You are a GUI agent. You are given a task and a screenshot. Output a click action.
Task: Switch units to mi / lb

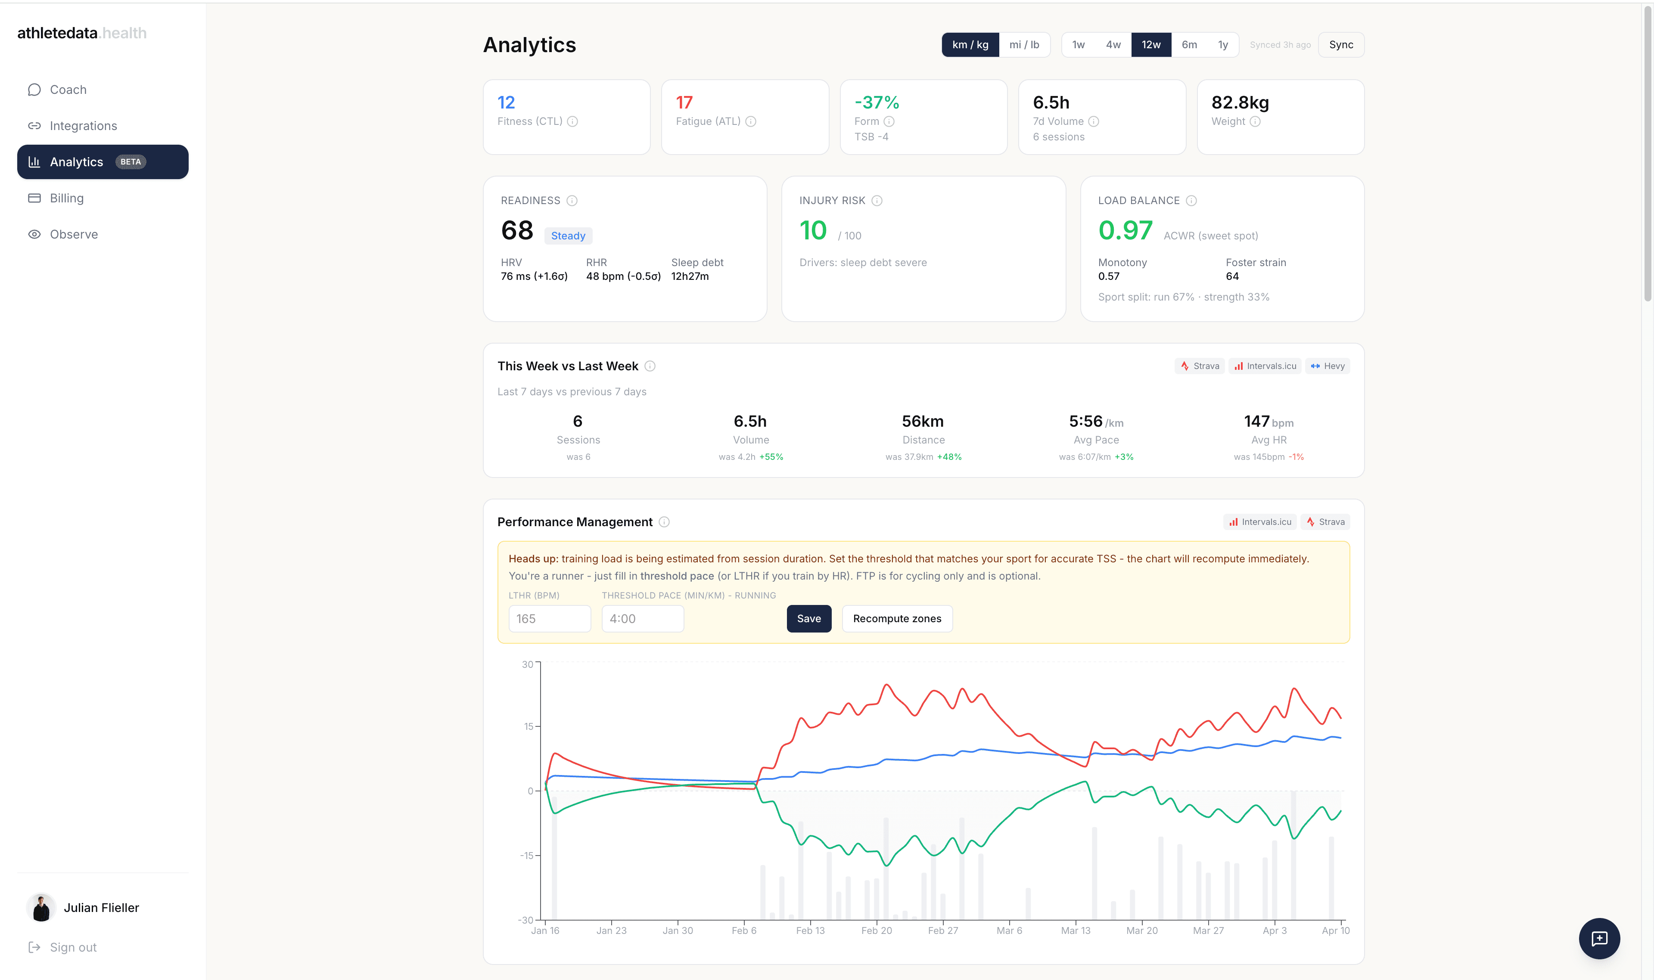[1025, 44]
